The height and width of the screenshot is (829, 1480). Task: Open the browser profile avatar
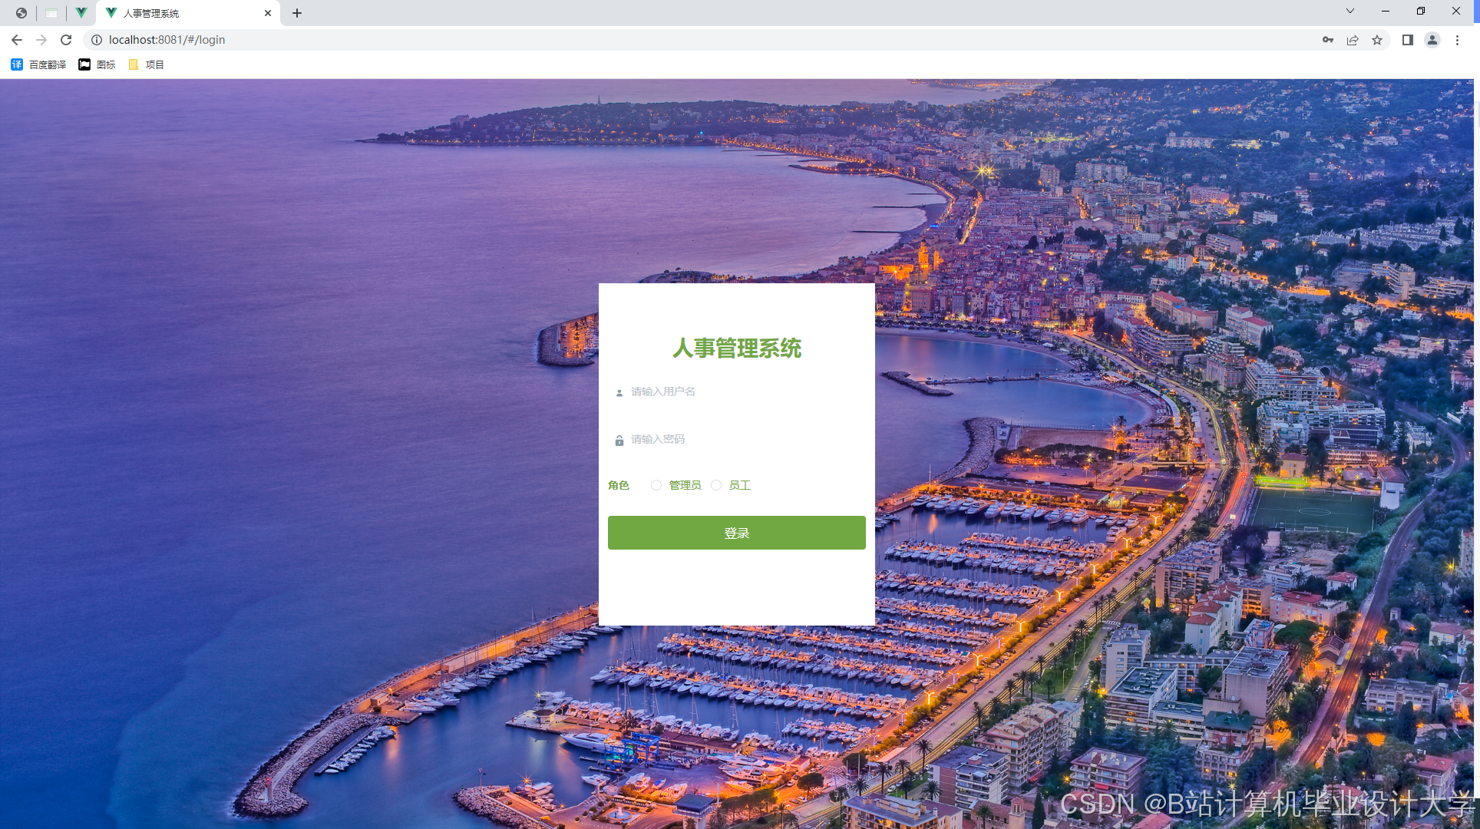[x=1432, y=40]
